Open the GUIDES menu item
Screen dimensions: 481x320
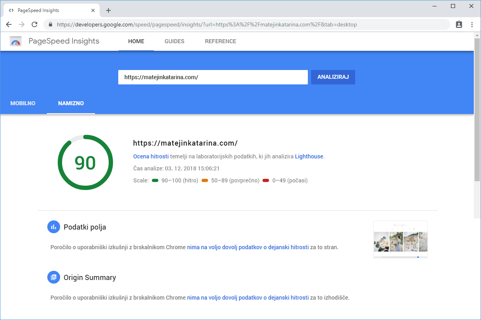tap(174, 41)
